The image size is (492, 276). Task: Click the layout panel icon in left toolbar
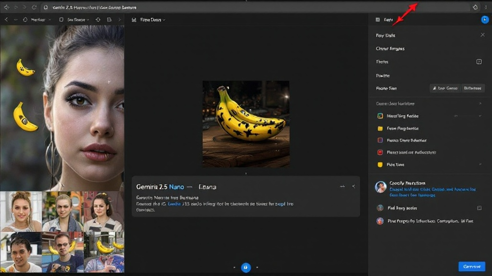(x=109, y=19)
